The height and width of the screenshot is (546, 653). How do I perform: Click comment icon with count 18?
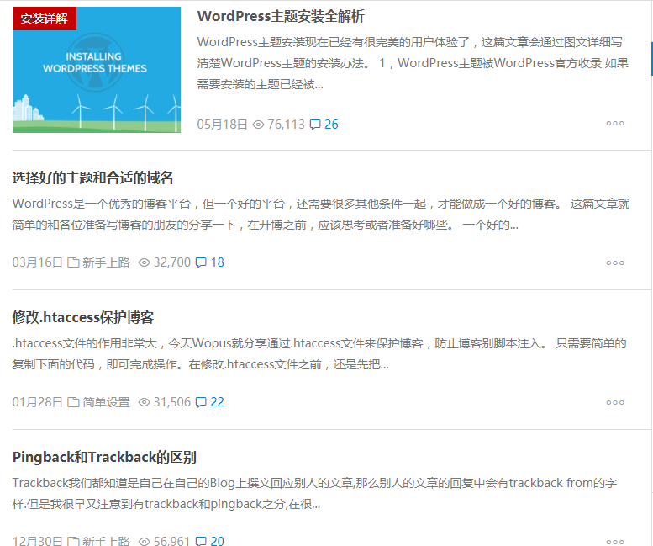(201, 262)
